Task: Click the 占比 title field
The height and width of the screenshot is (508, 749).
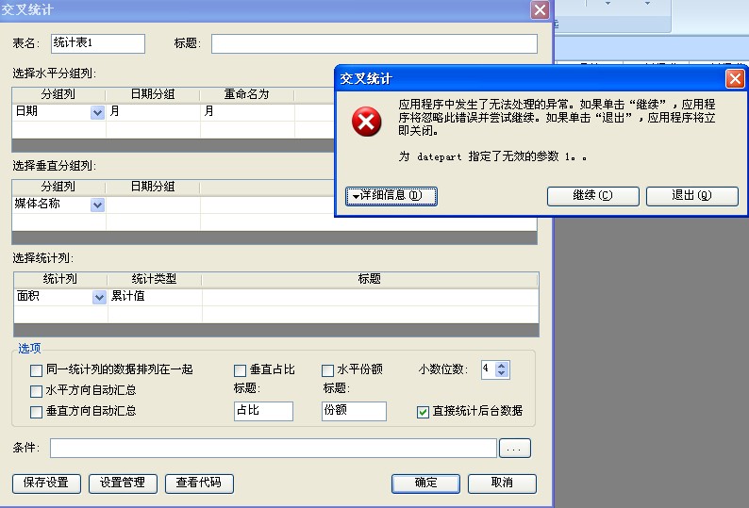Action: tap(264, 411)
